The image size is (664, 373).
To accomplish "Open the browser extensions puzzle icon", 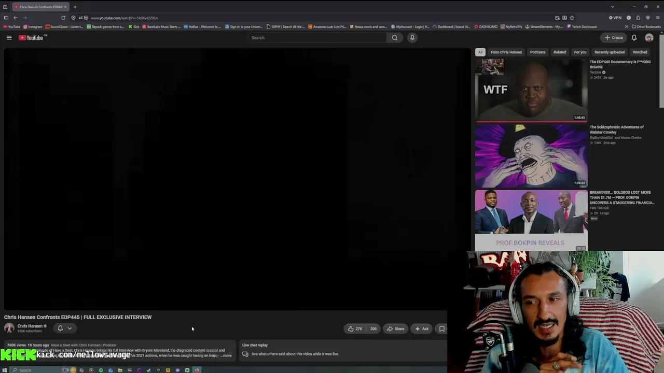I will (638, 18).
